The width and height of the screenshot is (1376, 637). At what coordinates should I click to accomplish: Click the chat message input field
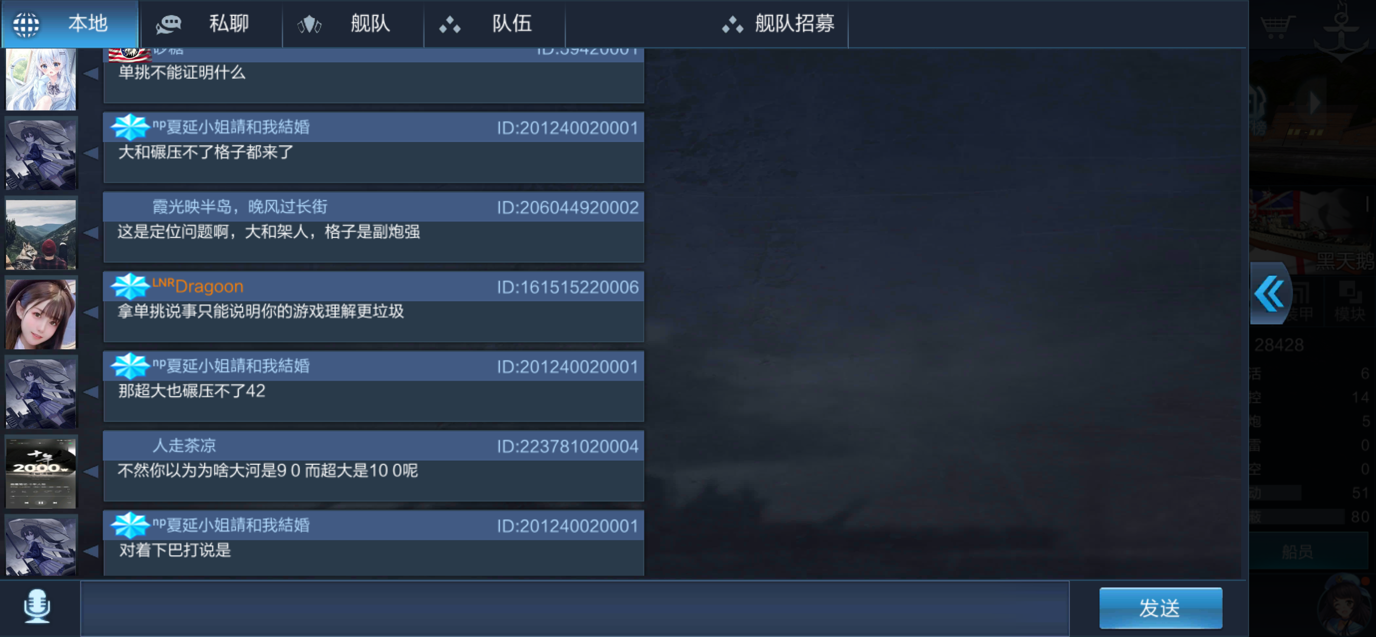575,609
